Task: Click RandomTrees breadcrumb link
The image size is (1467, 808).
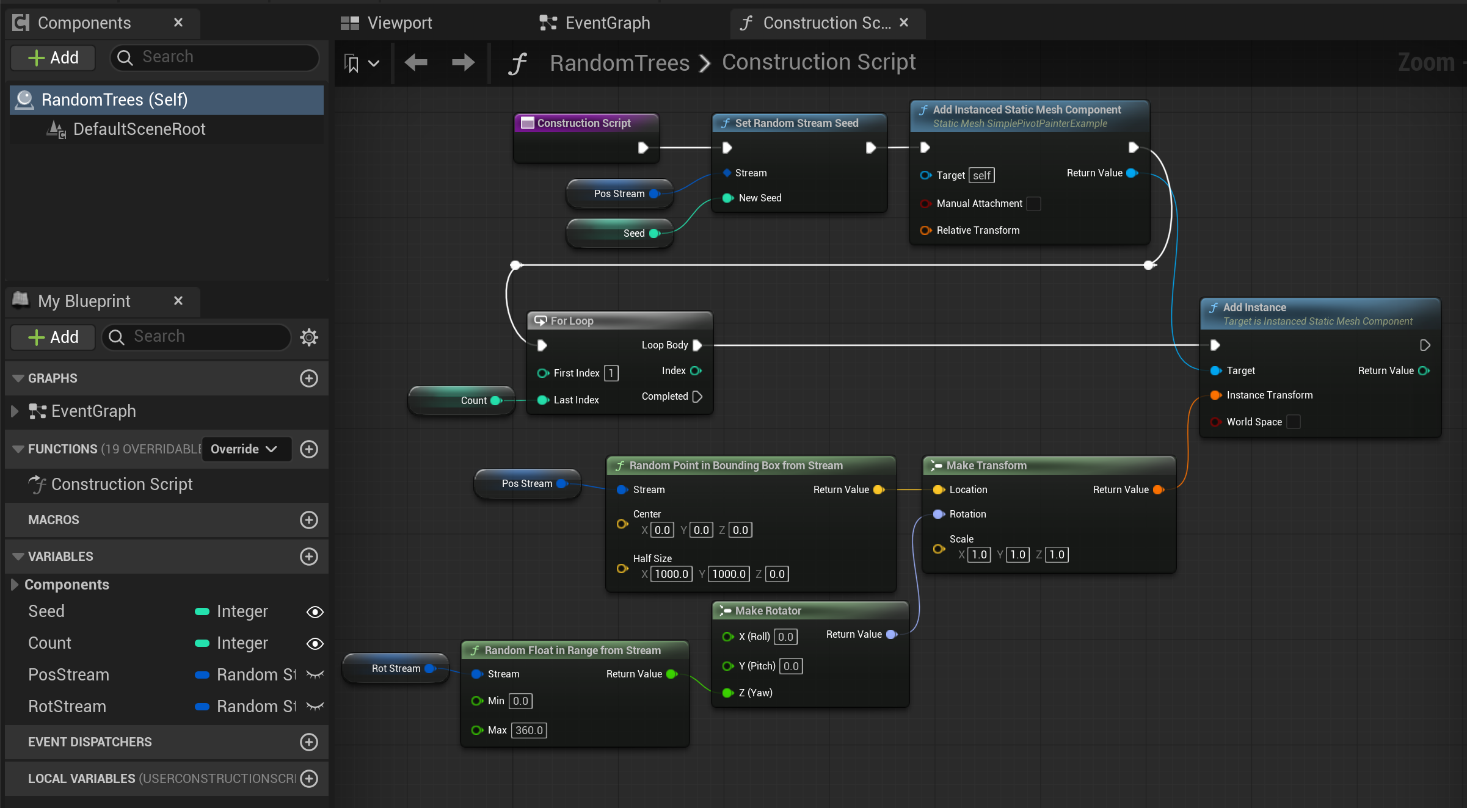Action: 619,62
